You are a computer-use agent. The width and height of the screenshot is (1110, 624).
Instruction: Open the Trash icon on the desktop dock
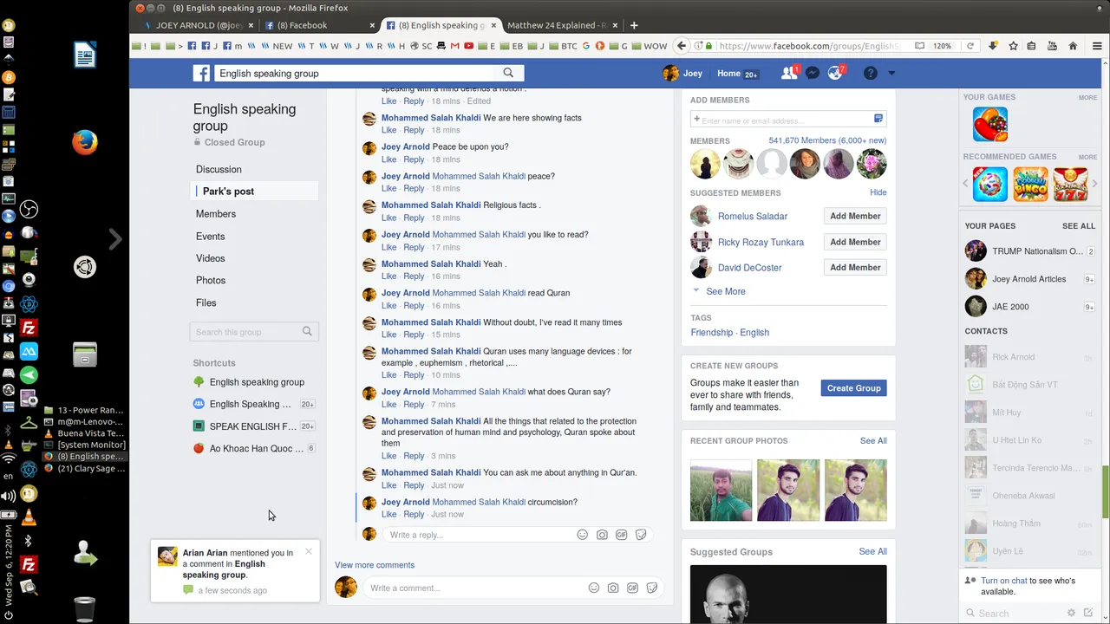tap(84, 609)
